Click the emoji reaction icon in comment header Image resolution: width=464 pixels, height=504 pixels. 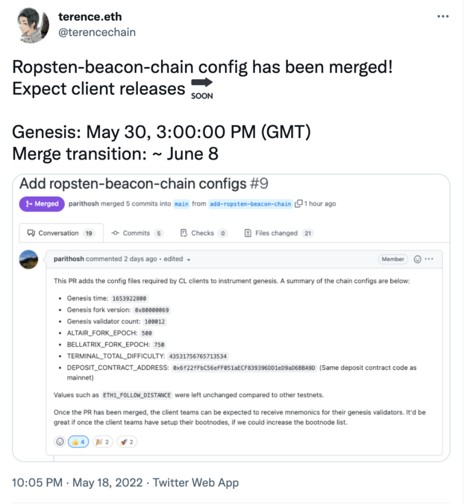coord(417,259)
